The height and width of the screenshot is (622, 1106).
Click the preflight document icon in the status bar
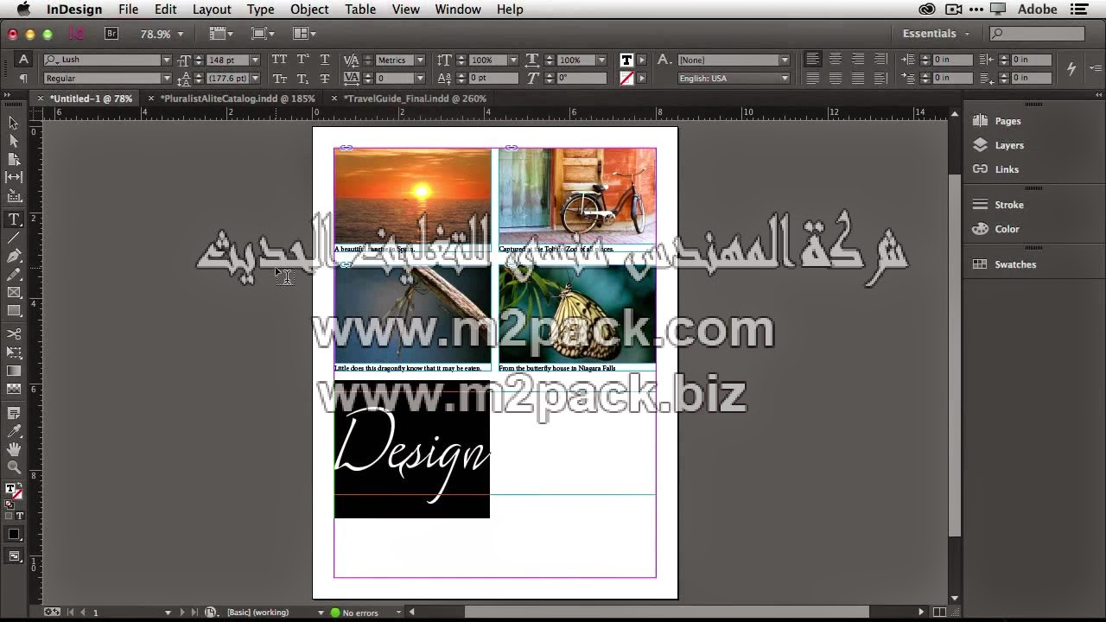212,612
